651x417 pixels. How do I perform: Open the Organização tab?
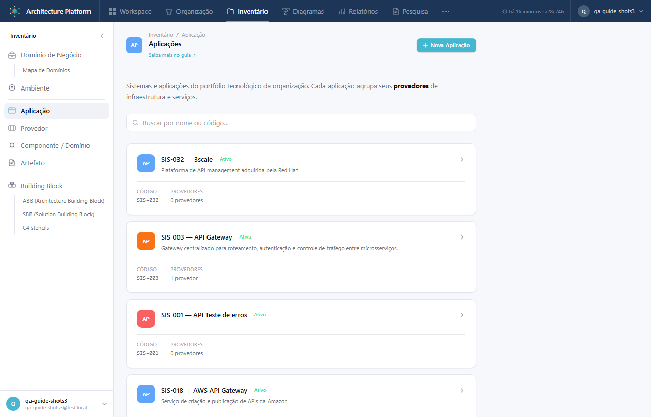(189, 11)
